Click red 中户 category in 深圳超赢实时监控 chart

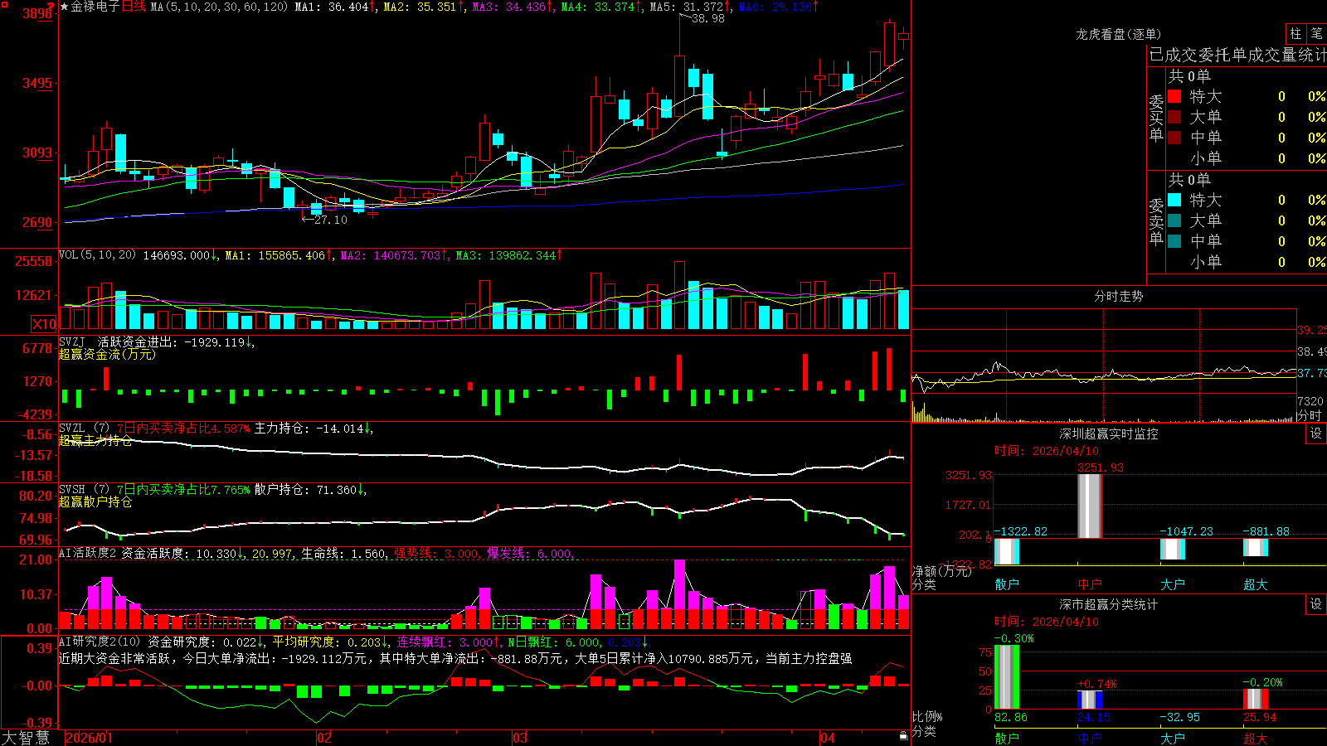[1090, 584]
